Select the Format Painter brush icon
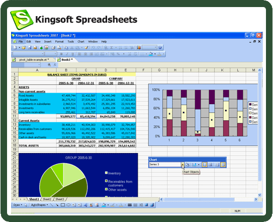Image resolution: width=273 pixels, height=222 pixels. pyautogui.click(x=86, y=47)
